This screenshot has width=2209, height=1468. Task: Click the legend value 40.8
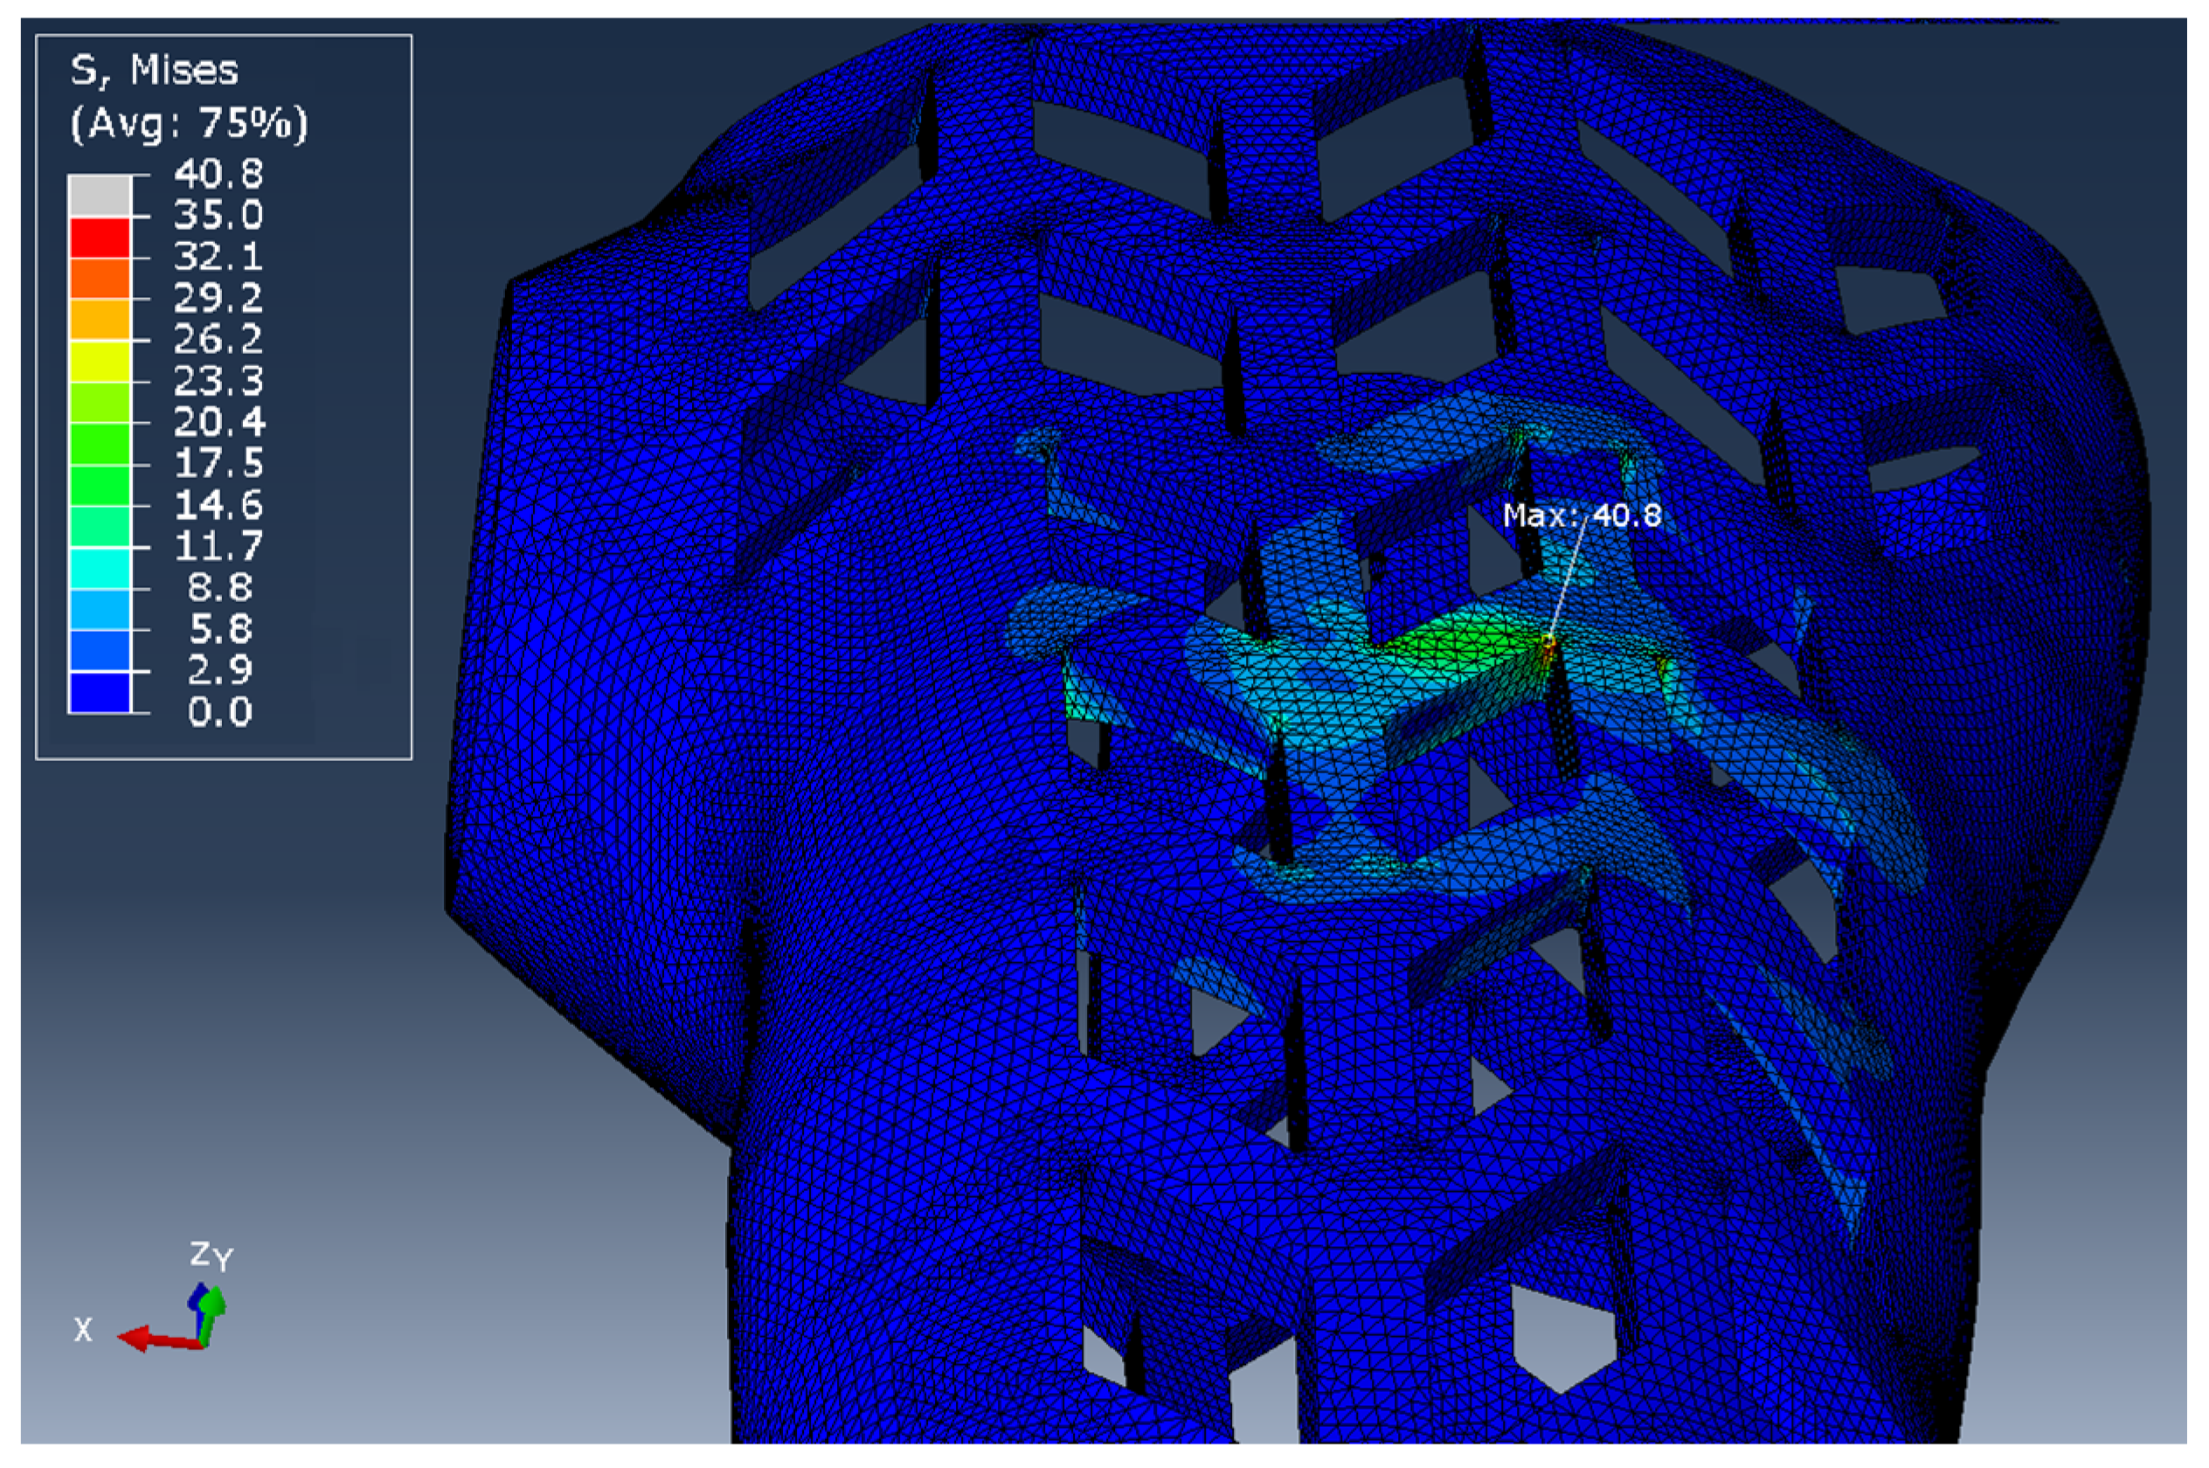(x=218, y=173)
